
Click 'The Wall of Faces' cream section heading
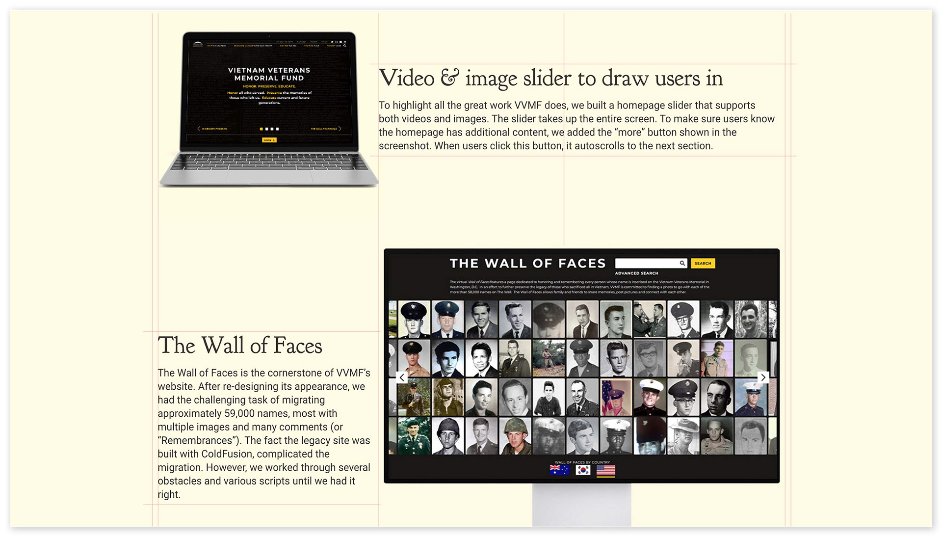coord(240,346)
